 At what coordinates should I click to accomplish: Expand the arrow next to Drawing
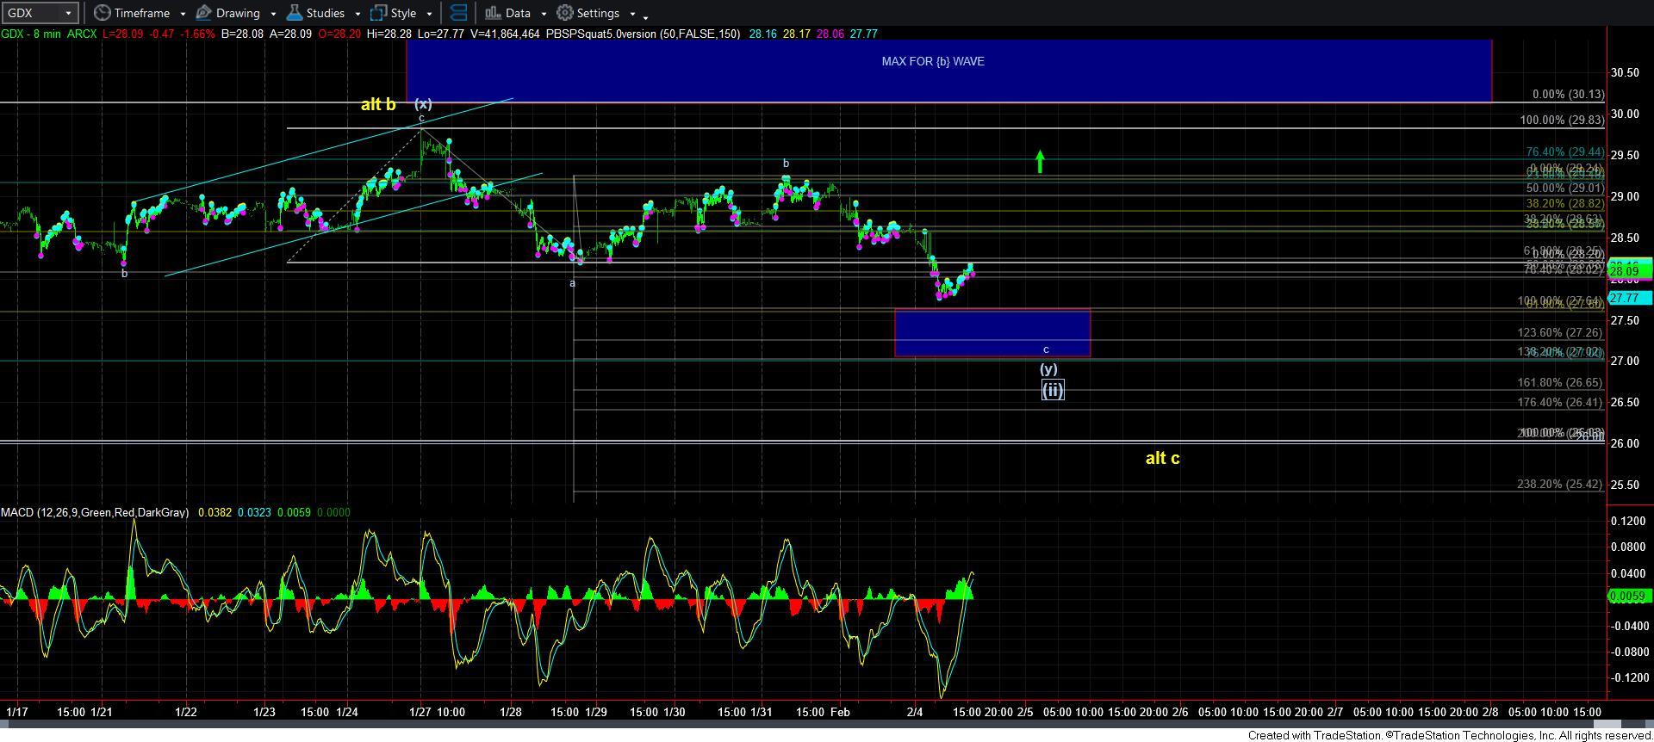(x=272, y=14)
